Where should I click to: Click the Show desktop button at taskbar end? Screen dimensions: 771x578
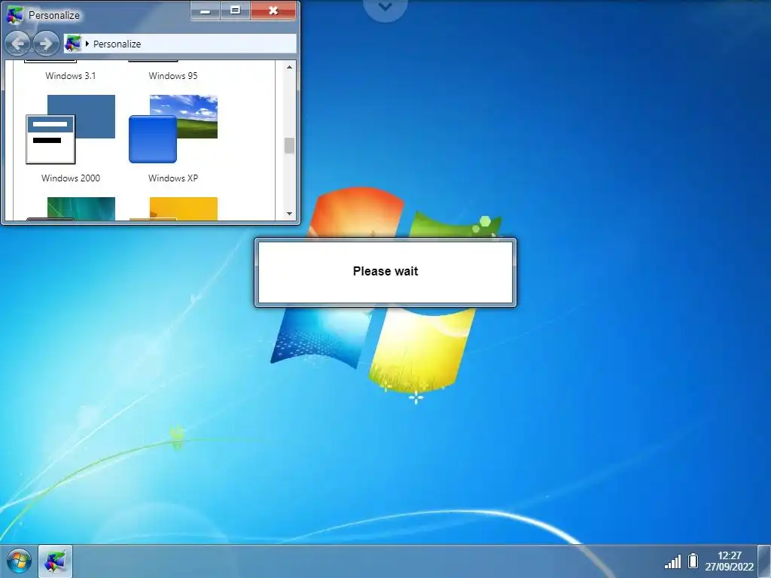(x=764, y=561)
